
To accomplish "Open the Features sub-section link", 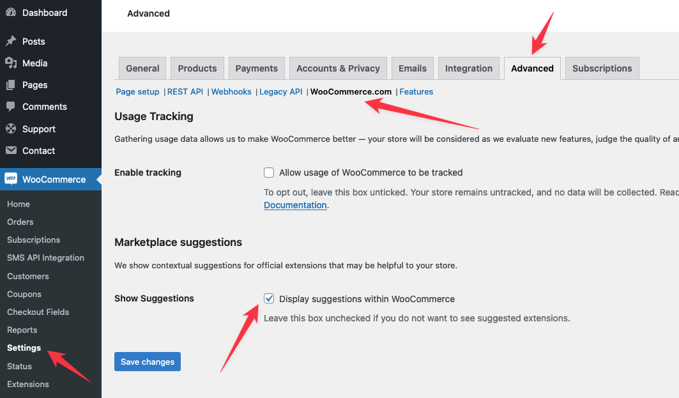I will [x=416, y=92].
